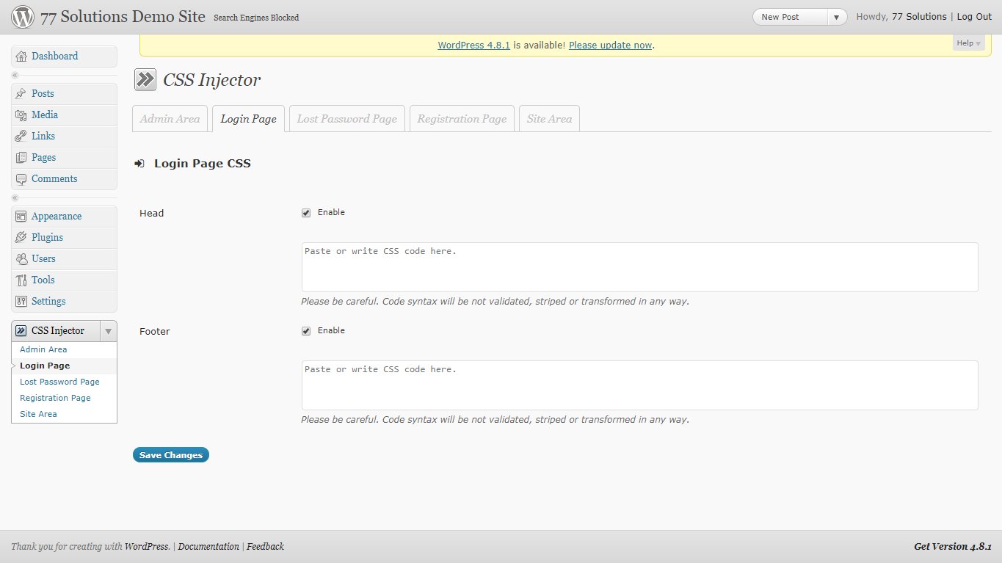Image resolution: width=1002 pixels, height=563 pixels.
Task: Toggle the Footer Enable checkbox
Action: (306, 331)
